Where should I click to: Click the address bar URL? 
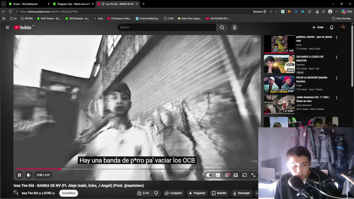pyautogui.click(x=49, y=12)
